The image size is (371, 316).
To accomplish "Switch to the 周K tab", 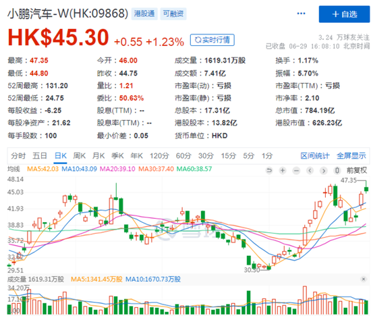I will click(x=80, y=155).
